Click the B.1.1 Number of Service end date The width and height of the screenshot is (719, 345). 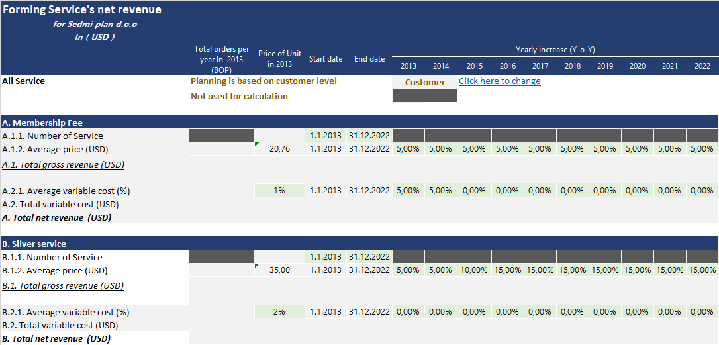coord(369,257)
